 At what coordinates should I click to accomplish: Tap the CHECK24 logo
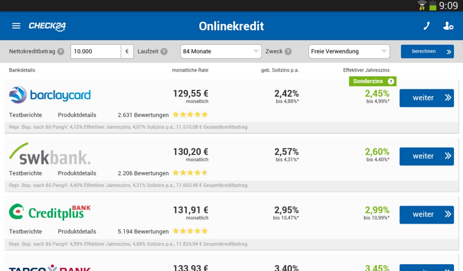[47, 26]
